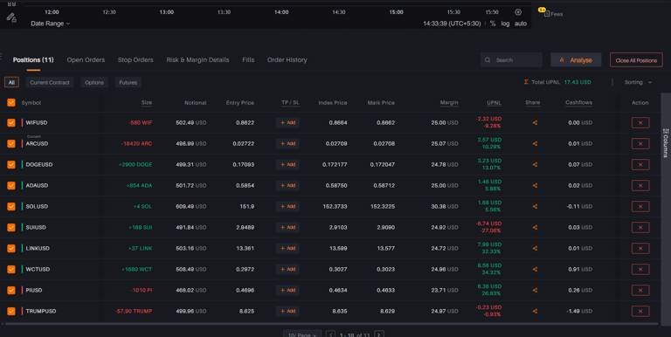Close the TRUMPUSD position using X icon

click(x=640, y=312)
